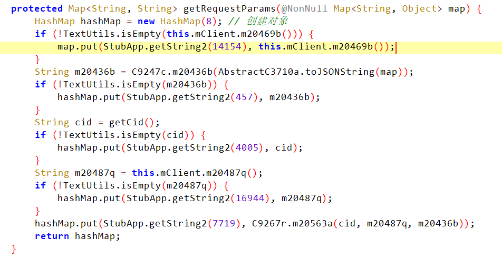
Task: Click 'String cid' variable declaration
Action: point(63,123)
